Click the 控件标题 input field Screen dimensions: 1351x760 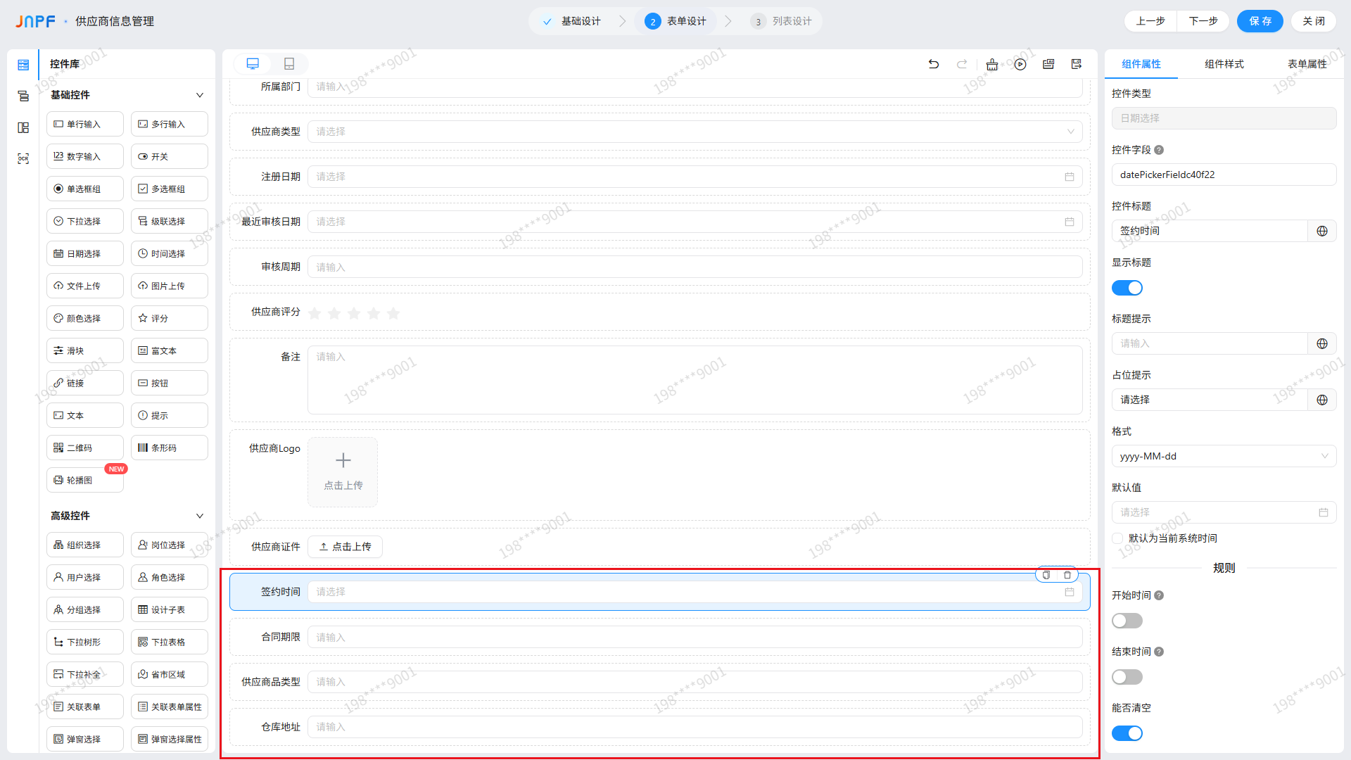[1210, 231]
